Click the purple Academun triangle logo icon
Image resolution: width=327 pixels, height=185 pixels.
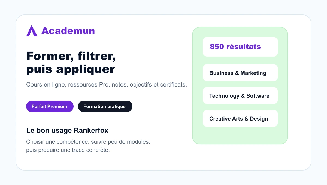tap(32, 31)
